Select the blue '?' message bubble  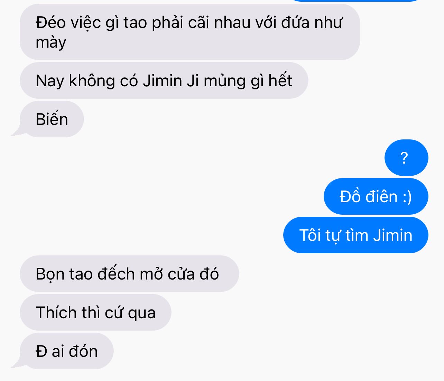(406, 158)
